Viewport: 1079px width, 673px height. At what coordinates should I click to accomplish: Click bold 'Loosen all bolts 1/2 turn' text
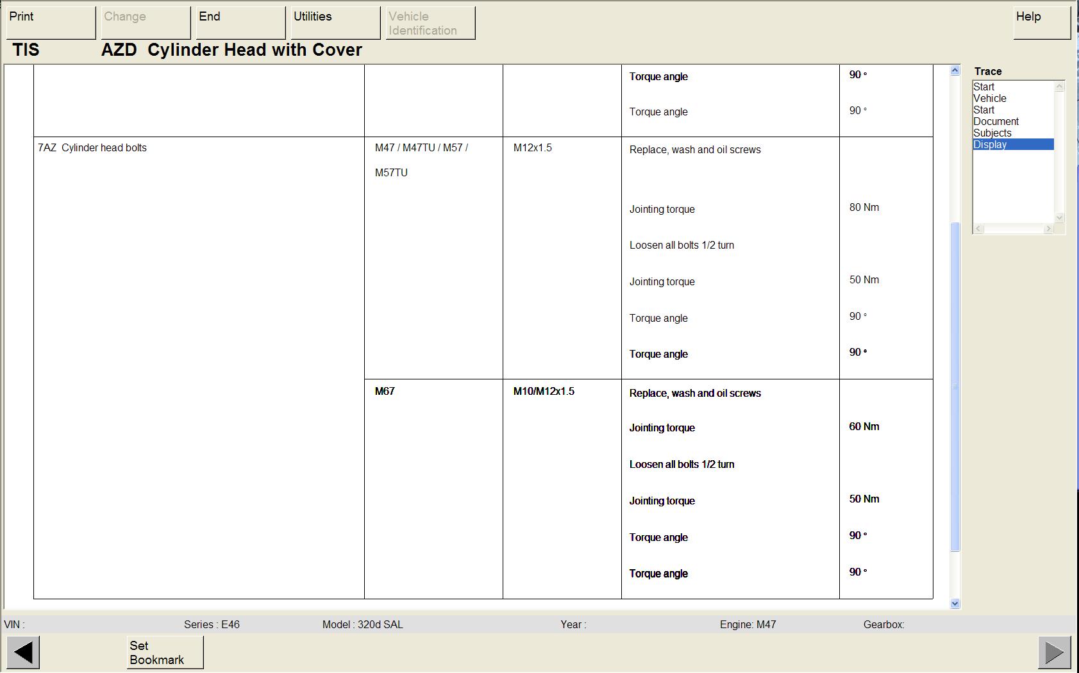pyautogui.click(x=682, y=464)
